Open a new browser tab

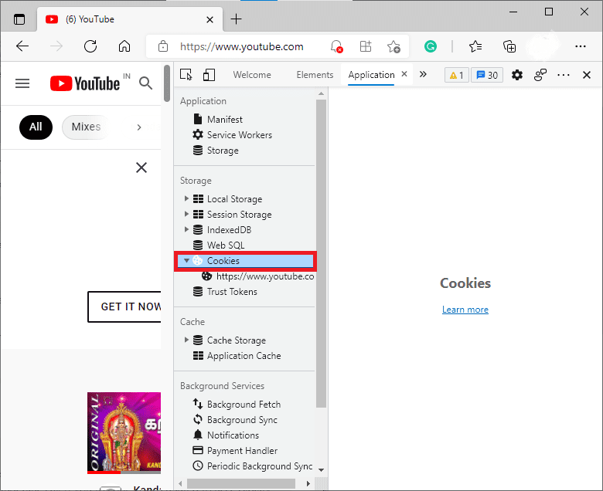pyautogui.click(x=236, y=19)
